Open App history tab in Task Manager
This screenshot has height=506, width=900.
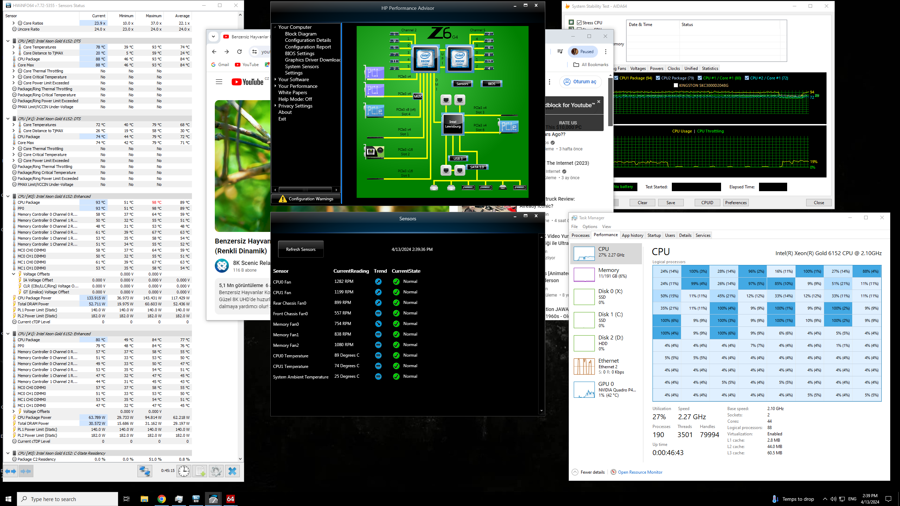tap(632, 235)
